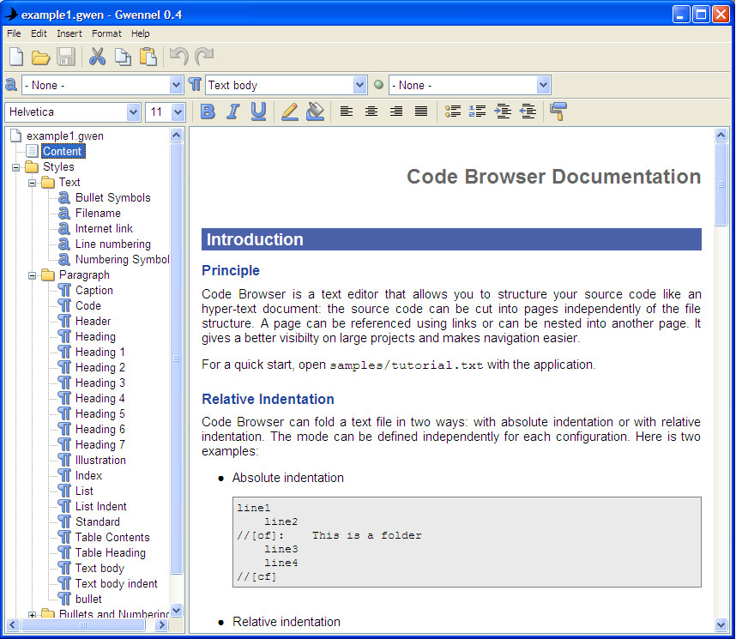Viewport: 736px width, 639px height.
Task: Click the document scroll down arrow
Action: click(721, 625)
